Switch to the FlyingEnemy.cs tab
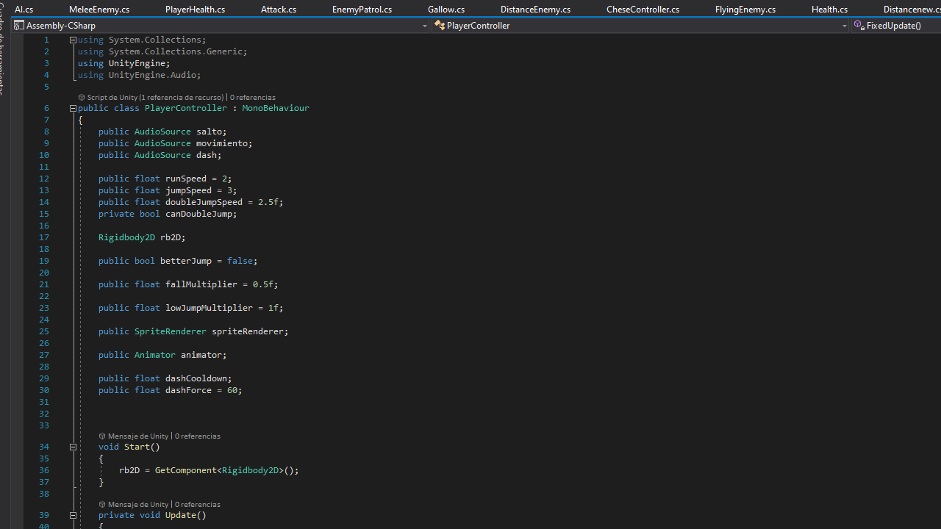941x529 pixels. click(745, 9)
